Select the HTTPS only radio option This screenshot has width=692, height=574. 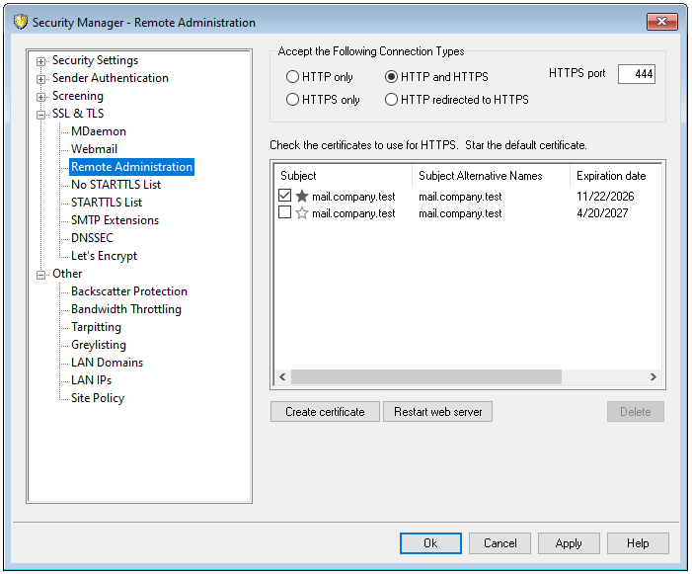point(292,100)
